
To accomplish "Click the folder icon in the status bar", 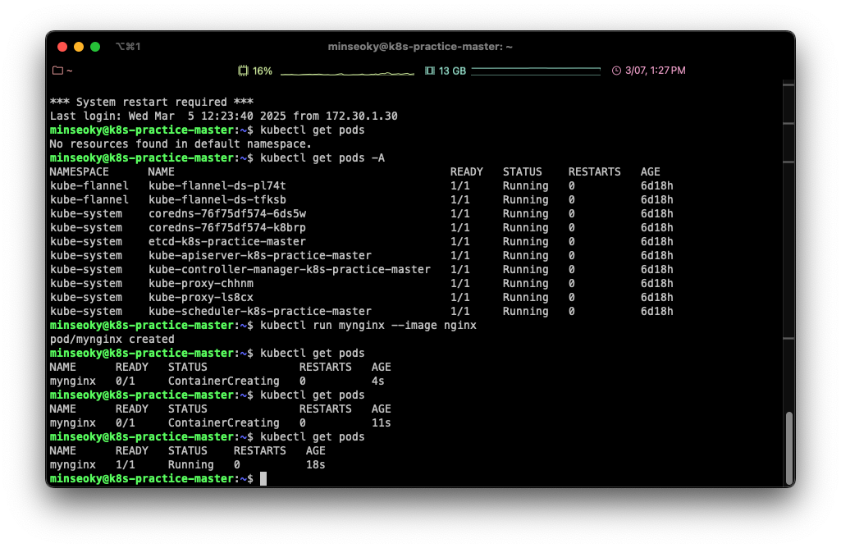I will 57,71.
